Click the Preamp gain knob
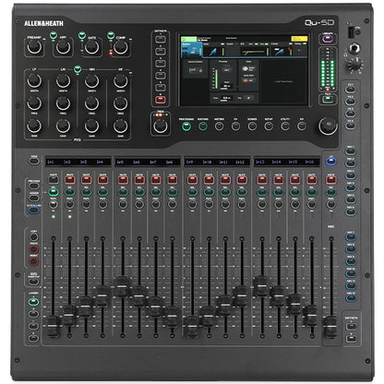384x384 pixels. 34,47
